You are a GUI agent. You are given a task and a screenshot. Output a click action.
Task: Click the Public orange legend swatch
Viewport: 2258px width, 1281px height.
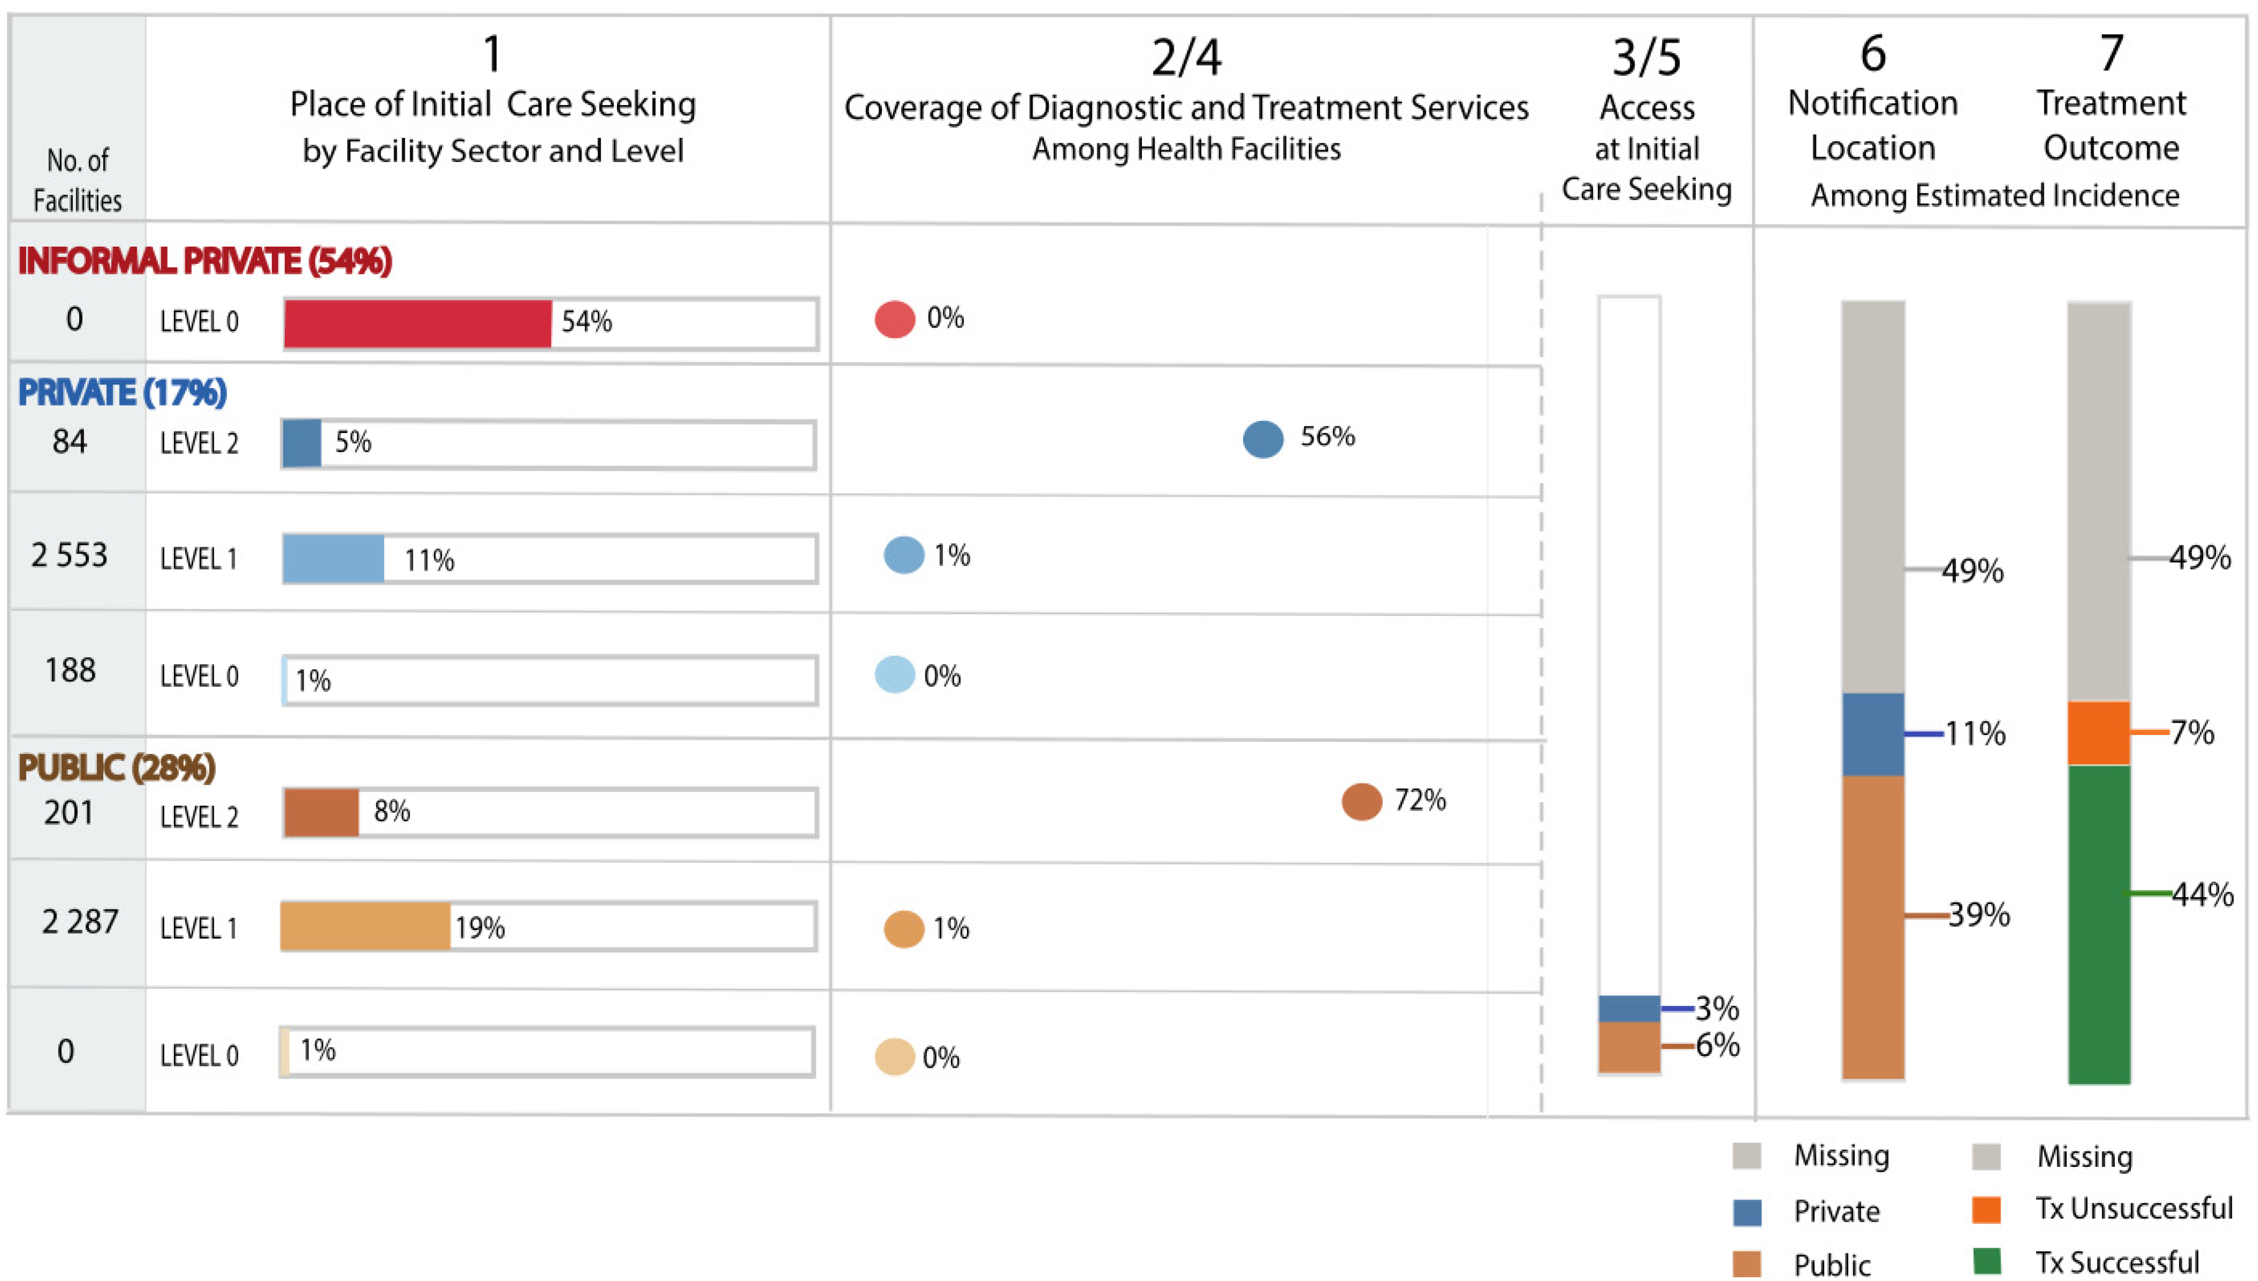click(1746, 1263)
